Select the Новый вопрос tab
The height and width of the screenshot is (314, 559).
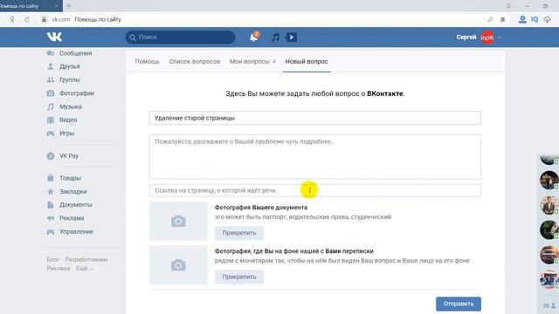tap(307, 62)
